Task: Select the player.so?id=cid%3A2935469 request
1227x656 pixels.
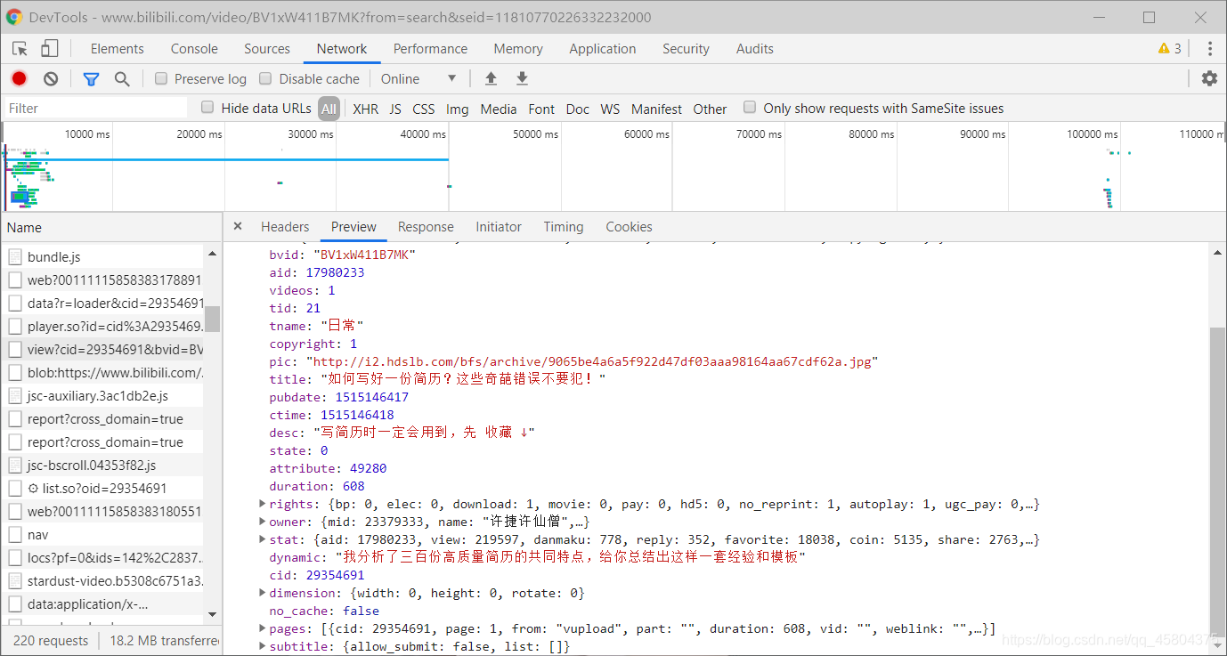Action: click(102, 326)
